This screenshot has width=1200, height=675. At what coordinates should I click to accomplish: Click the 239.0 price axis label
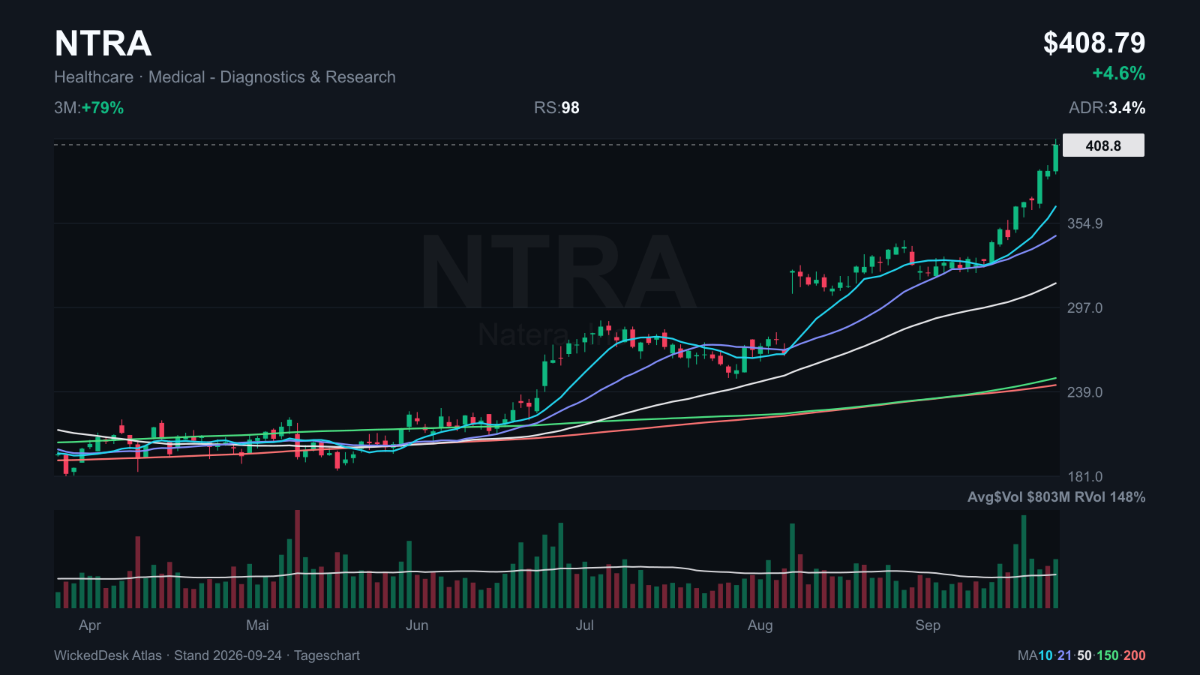coord(1084,392)
